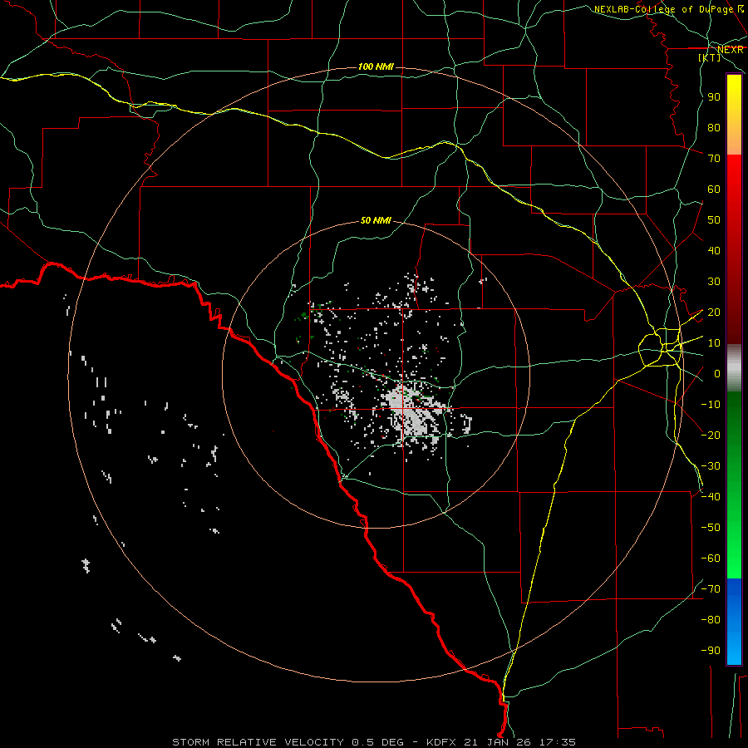Click the '50' value on the velocity scale
This screenshot has height=748, width=748.
[714, 220]
